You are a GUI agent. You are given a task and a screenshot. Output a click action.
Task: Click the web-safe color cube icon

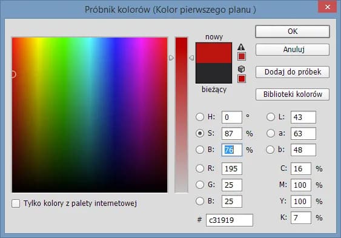(242, 69)
